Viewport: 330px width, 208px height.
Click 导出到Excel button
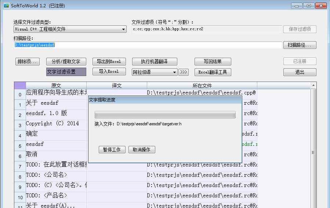(x=109, y=61)
